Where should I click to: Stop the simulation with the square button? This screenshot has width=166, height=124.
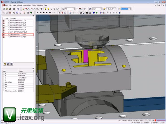click(38, 13)
